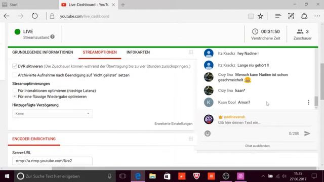Reload the page with the refresh icon
The height and width of the screenshot is (182, 324).
coord(34,16)
